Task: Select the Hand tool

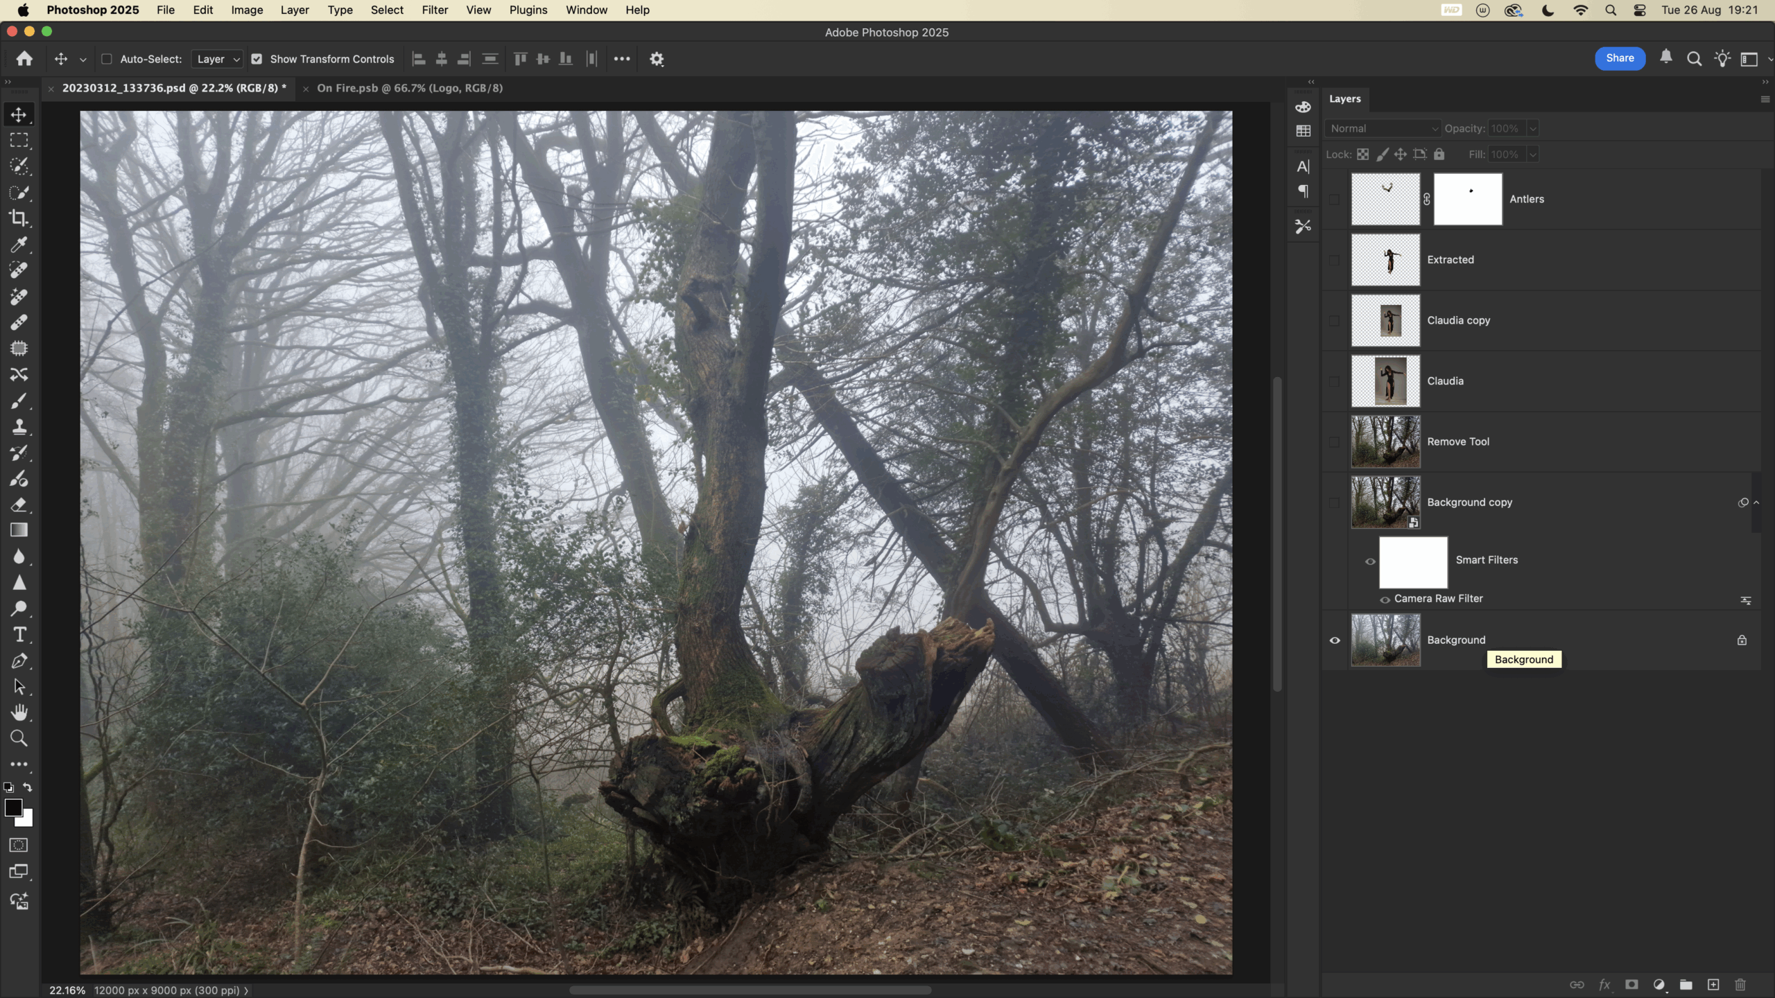Action: (x=19, y=712)
